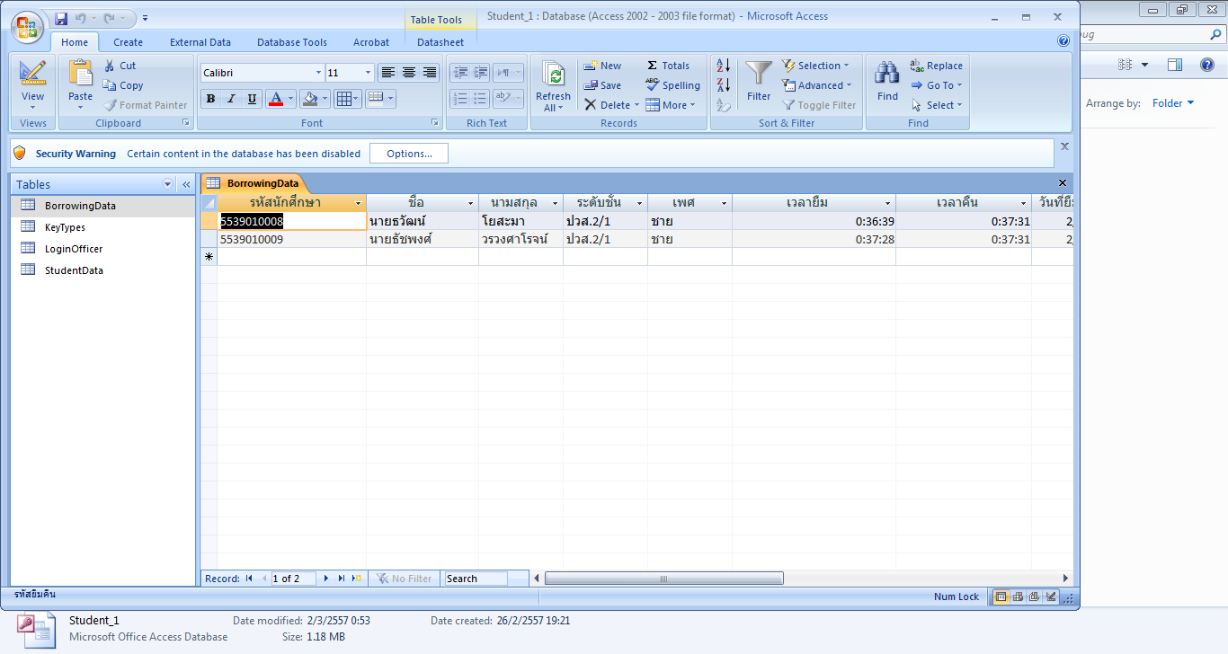The width and height of the screenshot is (1228, 654).
Task: Align text right
Action: 430,73
